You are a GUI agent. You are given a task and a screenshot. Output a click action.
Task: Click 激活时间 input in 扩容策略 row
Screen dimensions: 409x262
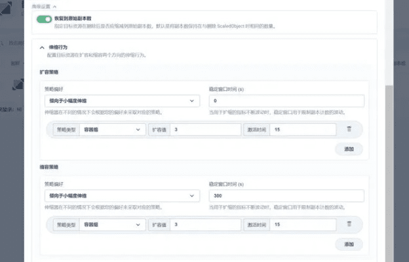tap(303, 130)
